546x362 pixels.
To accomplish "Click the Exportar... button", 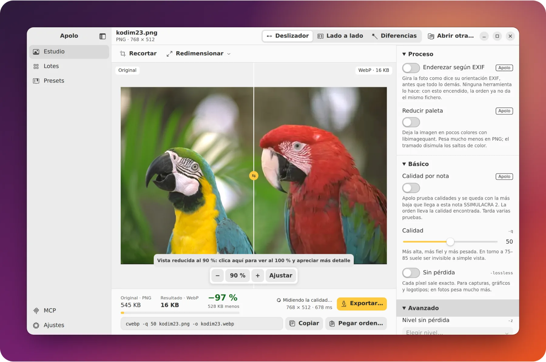I will (362, 304).
